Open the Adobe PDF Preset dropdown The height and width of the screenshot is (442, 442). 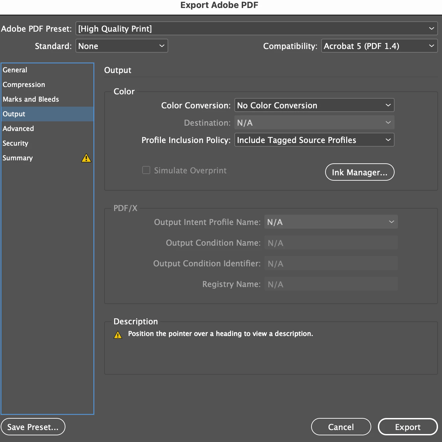click(x=257, y=29)
